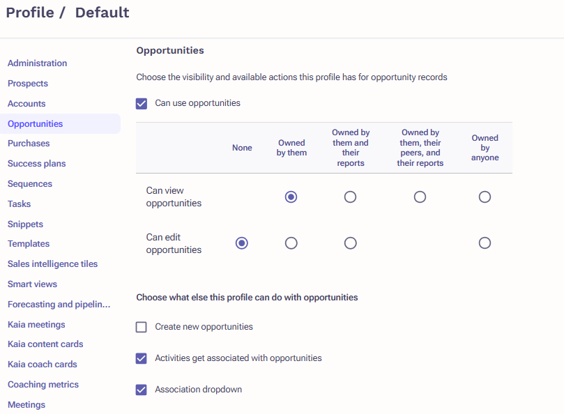Click the Profile breadcrumb link
This screenshot has width=564, height=414.
(x=30, y=13)
